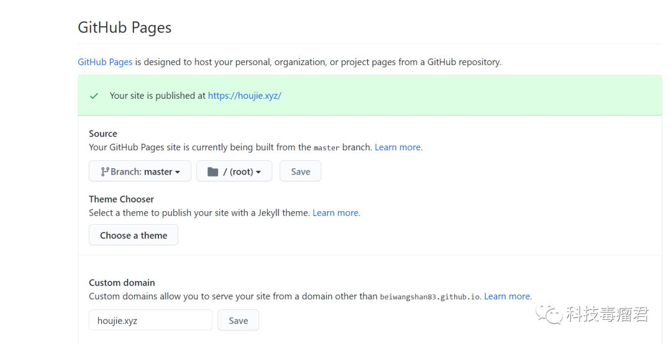Follow the blue GitHub Pages link
Screen dimensions: 671x344
coord(105,62)
